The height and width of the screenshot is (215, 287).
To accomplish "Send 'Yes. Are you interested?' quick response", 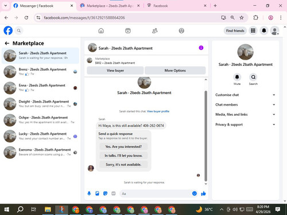I will click(123, 147).
